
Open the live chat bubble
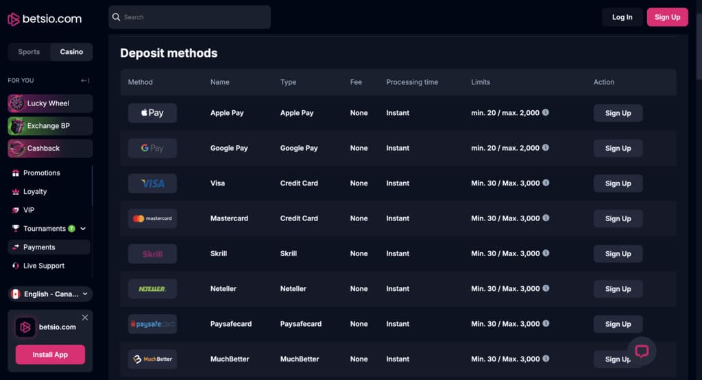[x=642, y=351]
